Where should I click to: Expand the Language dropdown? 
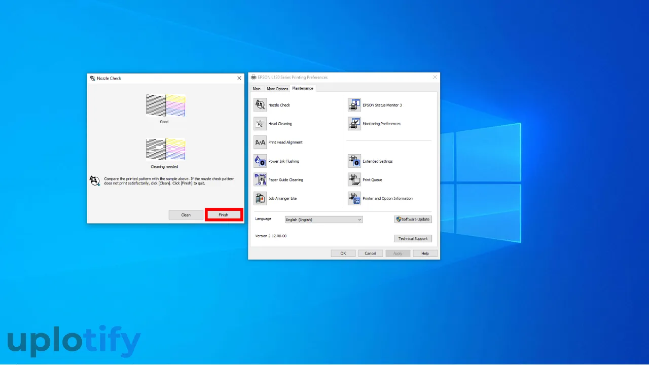(x=323, y=220)
